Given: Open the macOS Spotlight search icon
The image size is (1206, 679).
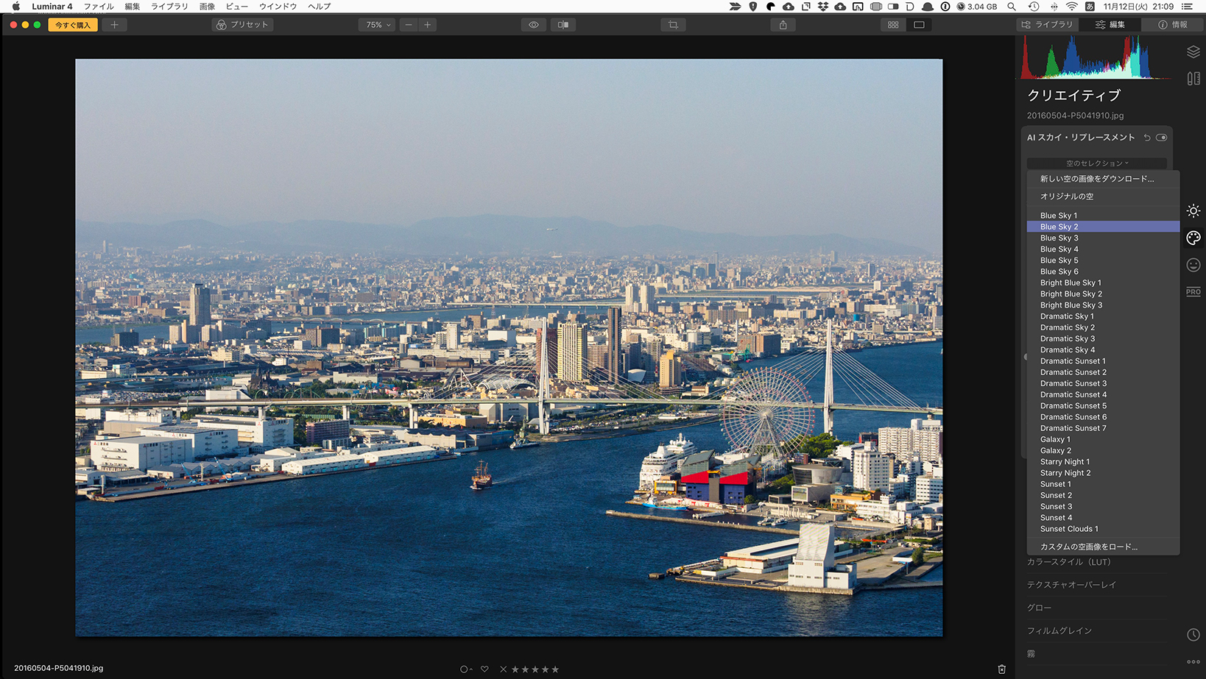Looking at the screenshot, I should coord(1012,7).
